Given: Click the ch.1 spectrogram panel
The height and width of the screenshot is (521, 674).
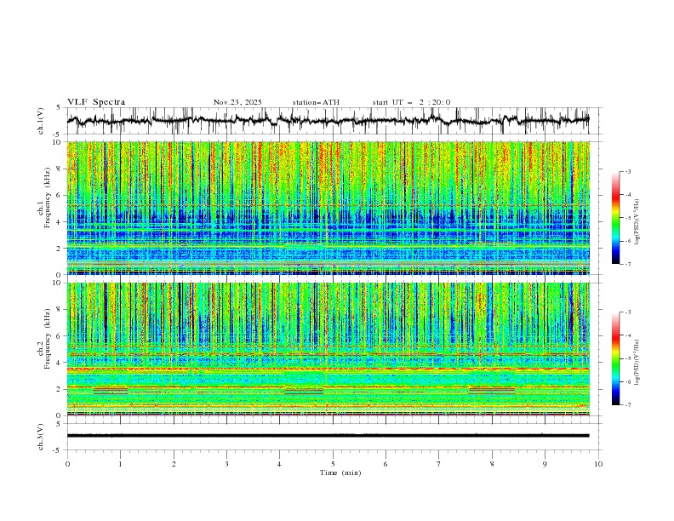Looking at the screenshot, I should 328,208.
